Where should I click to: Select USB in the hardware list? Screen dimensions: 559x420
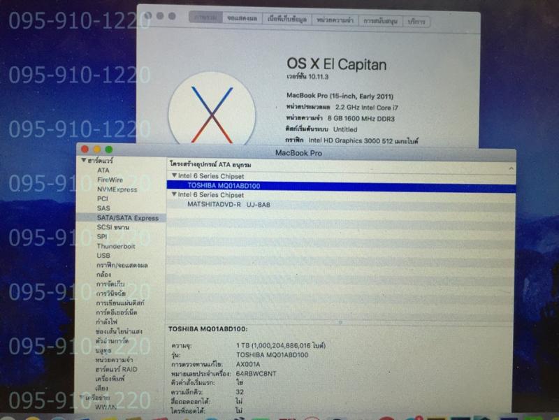pos(103,256)
